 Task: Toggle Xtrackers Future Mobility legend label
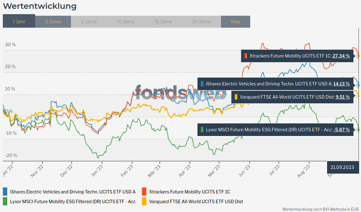pos(190,192)
